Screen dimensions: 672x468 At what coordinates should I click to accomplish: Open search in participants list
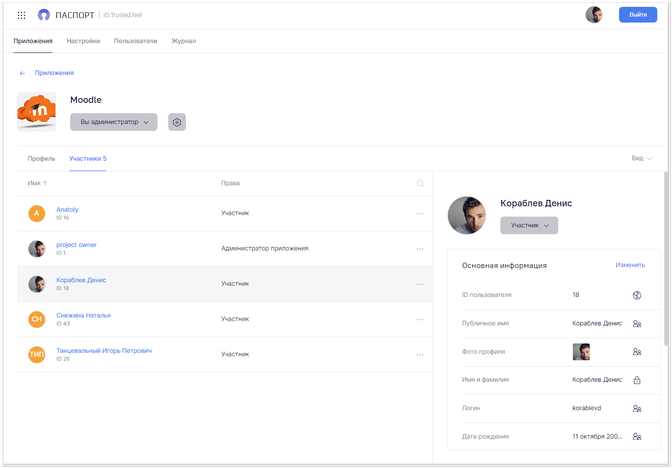coord(420,183)
